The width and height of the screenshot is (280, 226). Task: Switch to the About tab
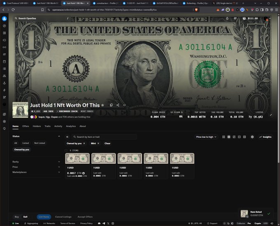point(83,126)
